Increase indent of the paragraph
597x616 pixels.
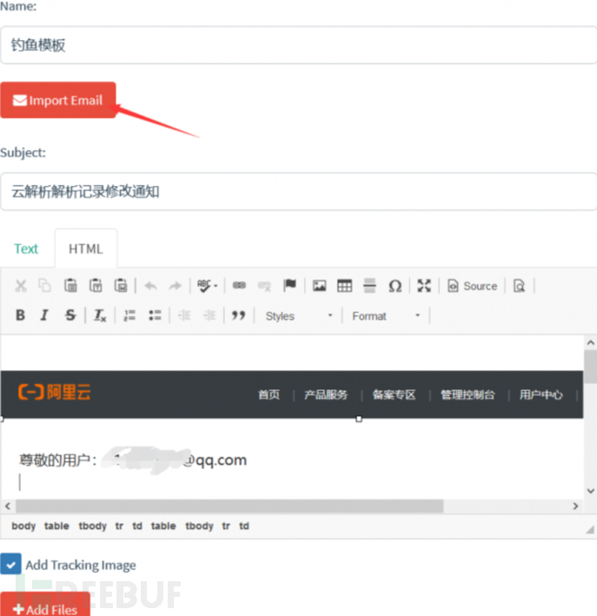point(209,315)
